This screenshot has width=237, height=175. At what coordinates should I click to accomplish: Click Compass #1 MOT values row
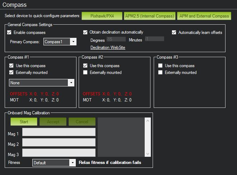pos(34,100)
